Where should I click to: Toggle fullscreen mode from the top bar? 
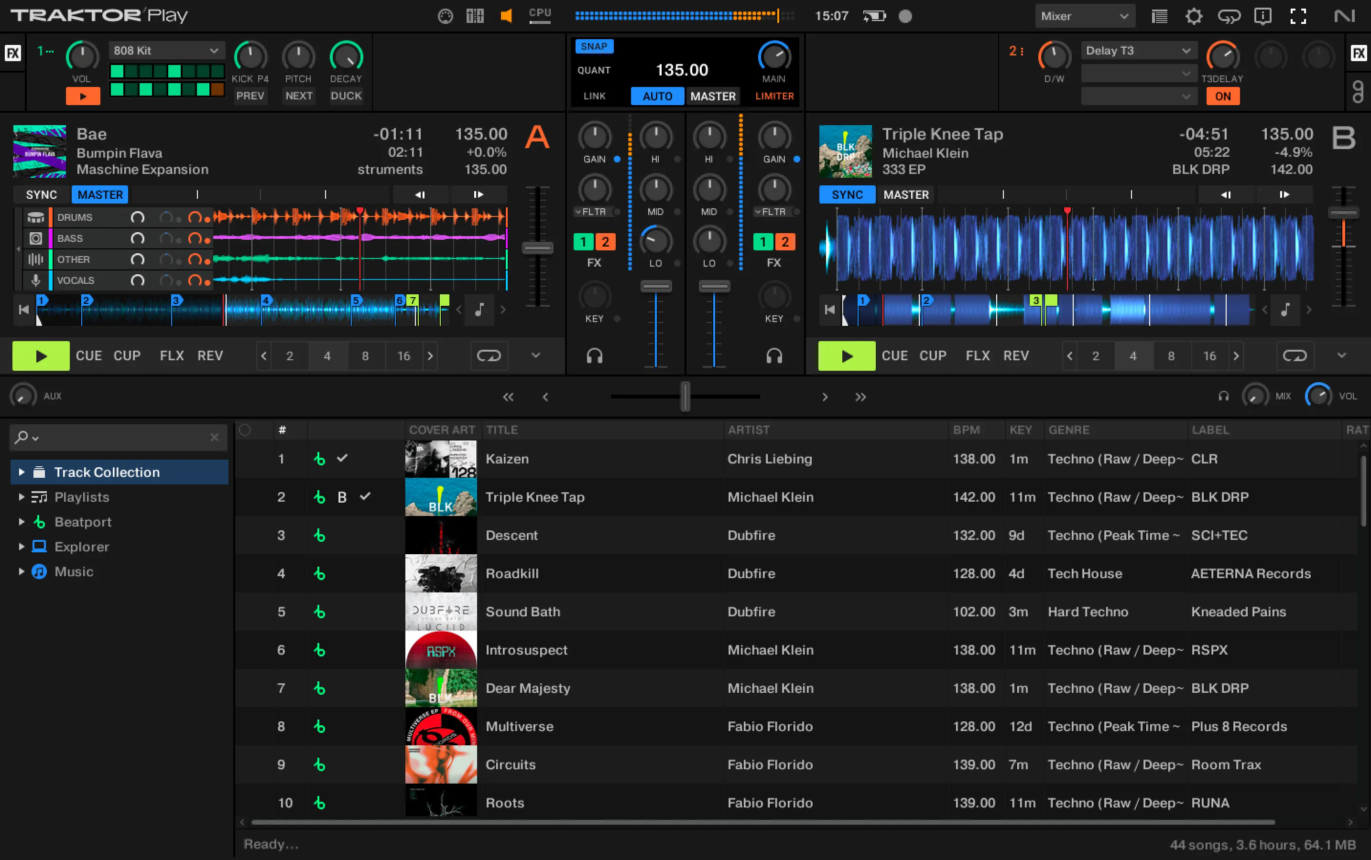pyautogui.click(x=1297, y=15)
